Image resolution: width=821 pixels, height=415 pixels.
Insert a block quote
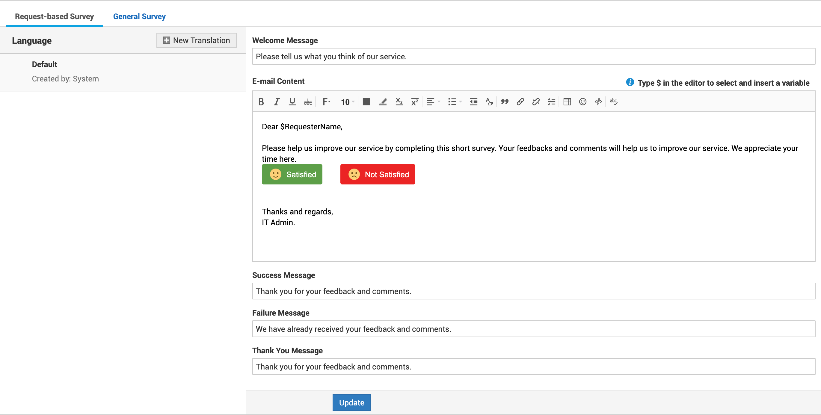click(x=505, y=102)
